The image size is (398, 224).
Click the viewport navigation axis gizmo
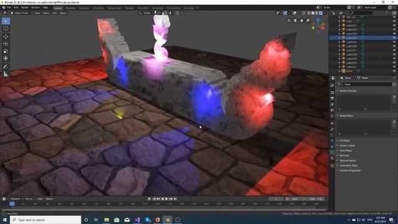318,25
